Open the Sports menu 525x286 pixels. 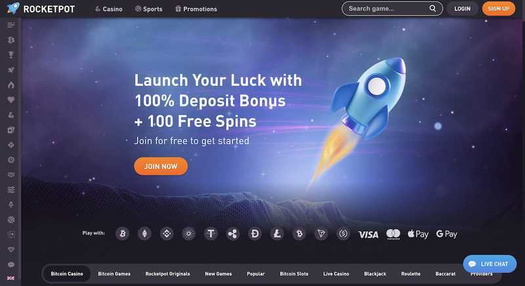(149, 9)
